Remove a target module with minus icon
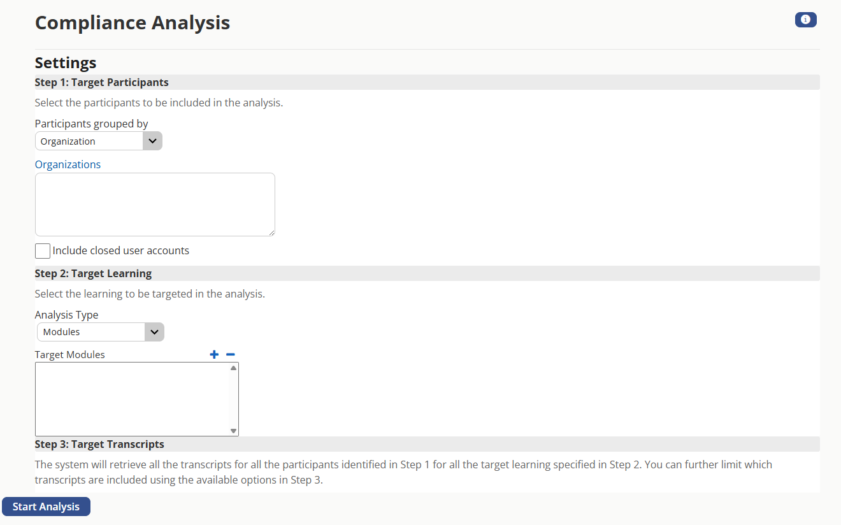841x525 pixels. (231, 354)
